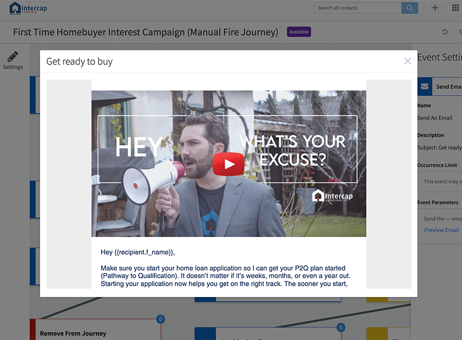The width and height of the screenshot is (462, 340).
Task: Close the Get ready to buy dialog
Action: (408, 61)
